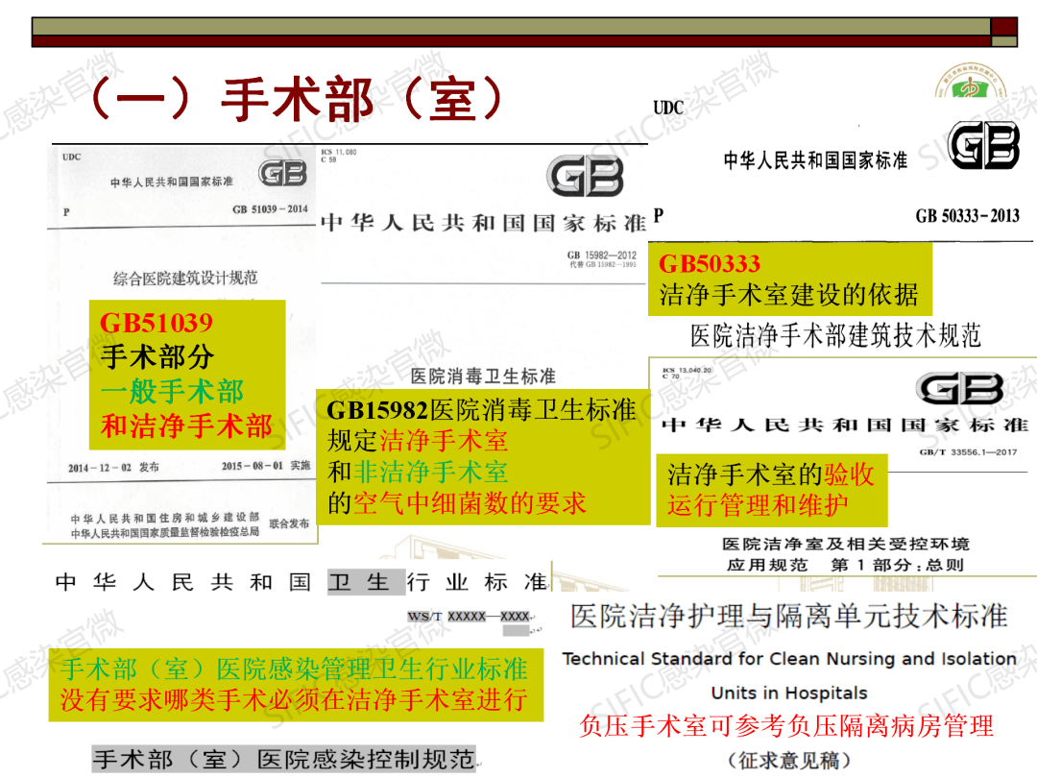Click the green text 一般手术部
This screenshot has width=1037, height=778.
click(172, 391)
